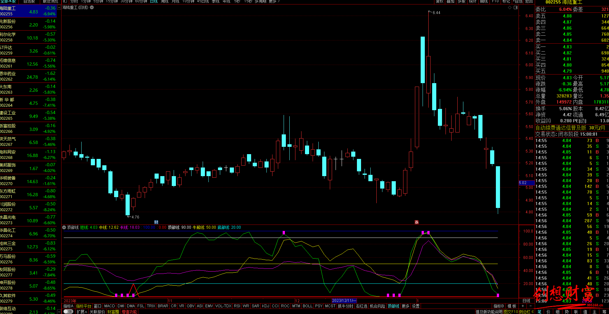This screenshot has height=314, width=609.
Task: Collapse the sidebar via 侧边栏《
Action: point(526,312)
